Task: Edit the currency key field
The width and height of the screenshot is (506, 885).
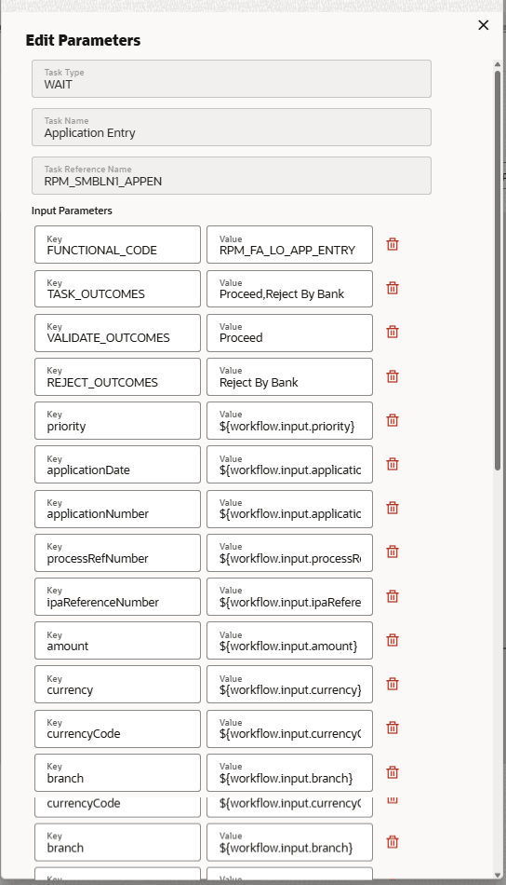Action: [117, 685]
